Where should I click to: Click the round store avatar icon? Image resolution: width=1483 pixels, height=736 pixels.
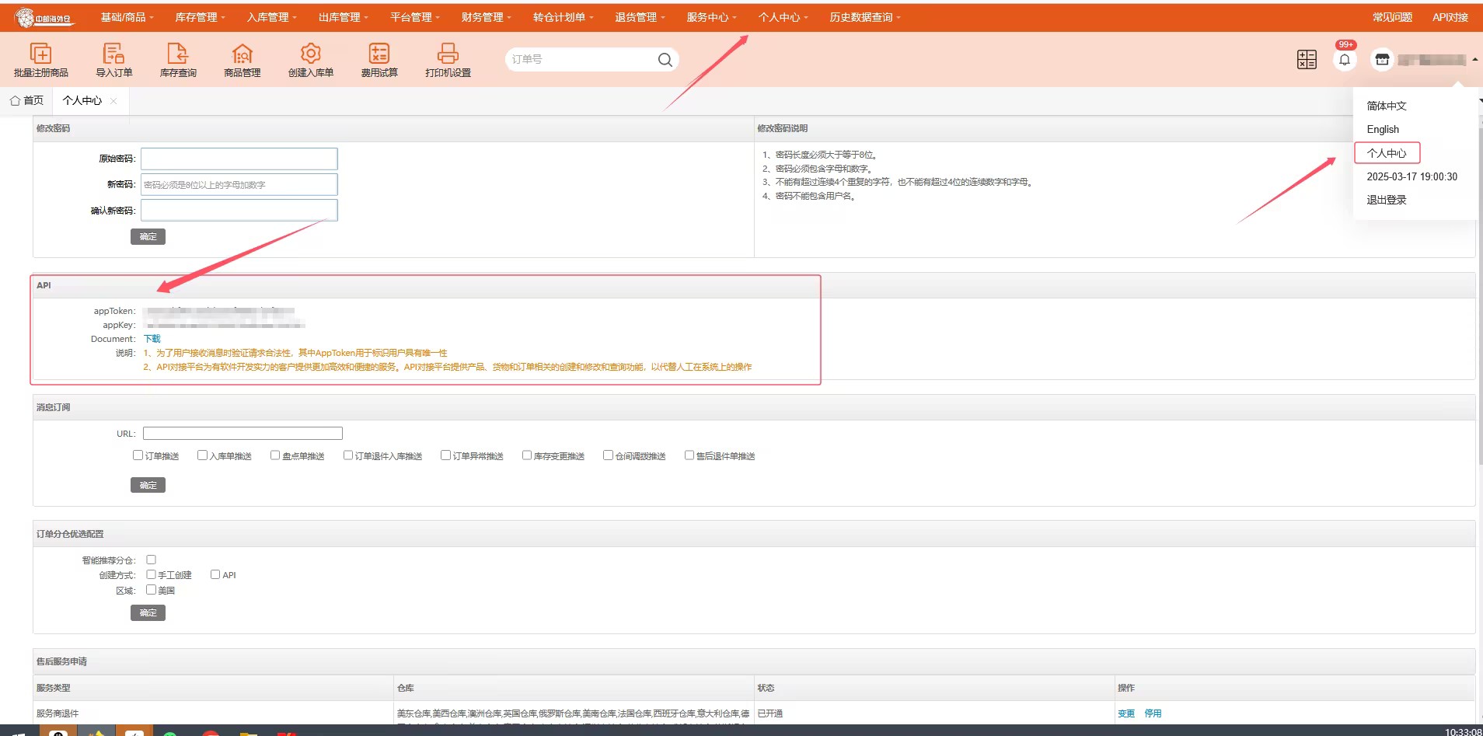click(x=1382, y=60)
